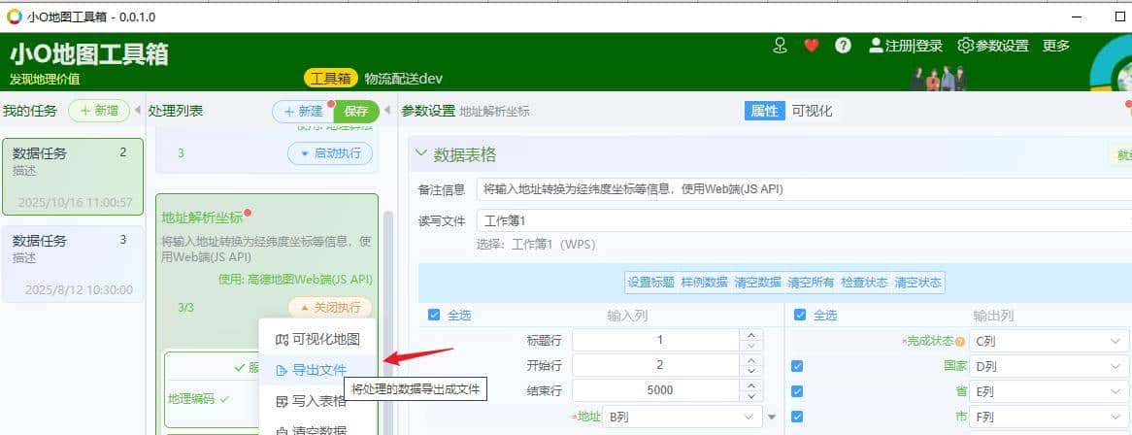
Task: Collapse 我的任务 panel with the triangle arrow
Action: 138,111
